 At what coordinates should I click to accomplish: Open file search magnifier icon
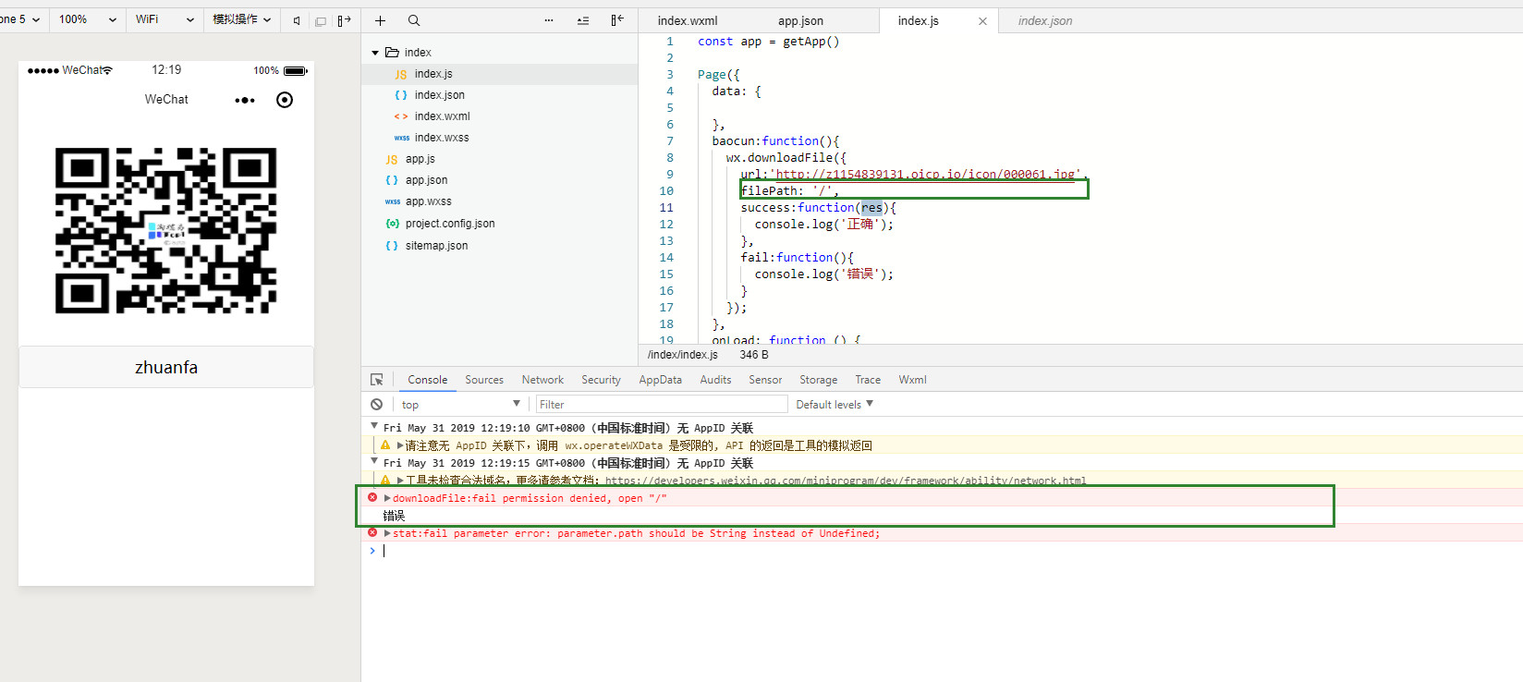[x=414, y=20]
